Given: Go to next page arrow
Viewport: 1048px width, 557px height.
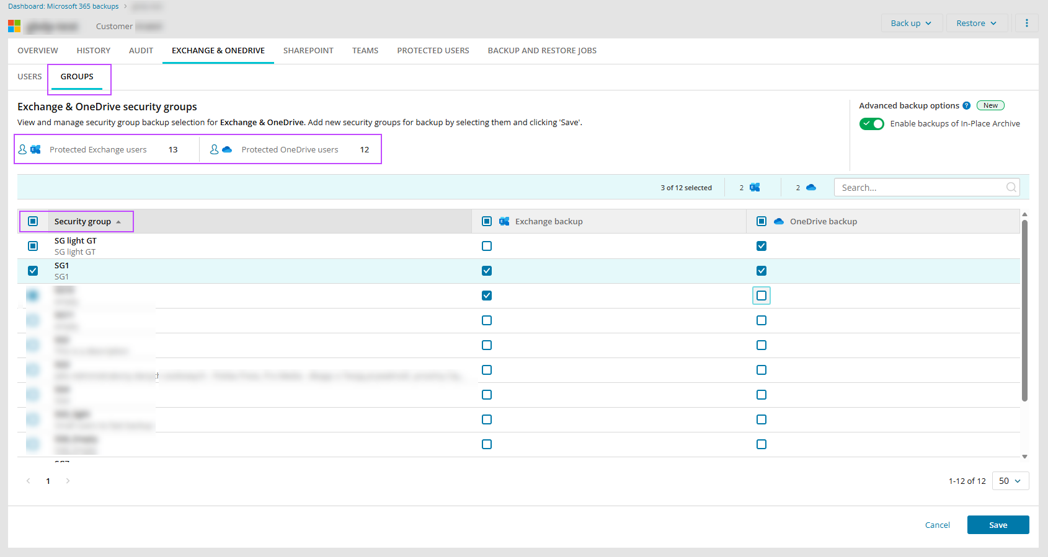Looking at the screenshot, I should point(68,481).
